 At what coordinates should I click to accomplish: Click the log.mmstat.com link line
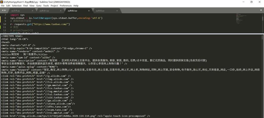[37, 91]
